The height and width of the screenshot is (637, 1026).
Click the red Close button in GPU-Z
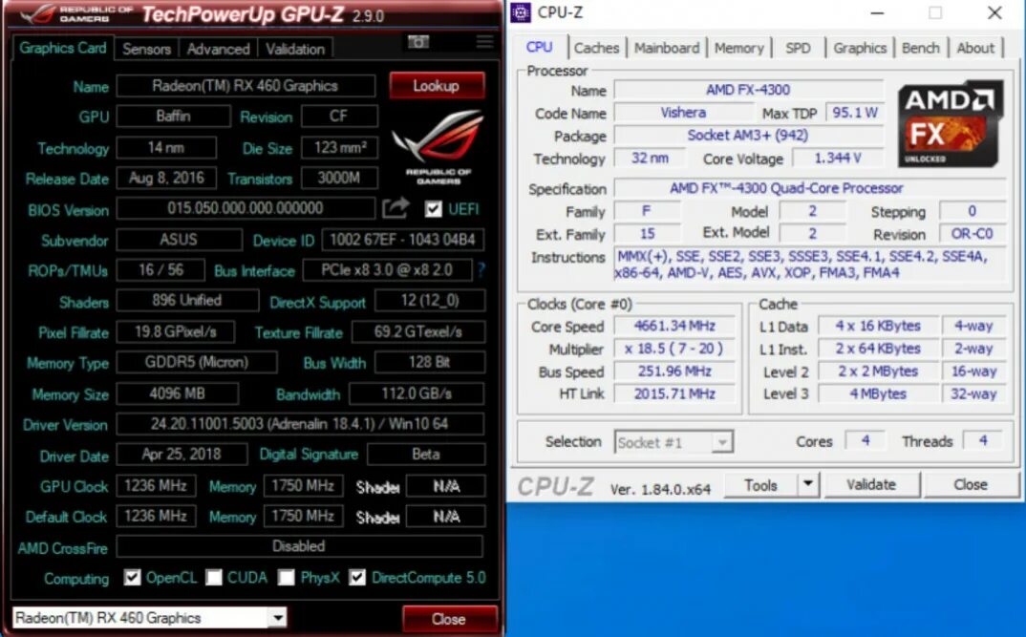coord(449,619)
